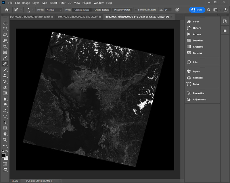Click the Share button
230x183 pixels.
(x=197, y=10)
